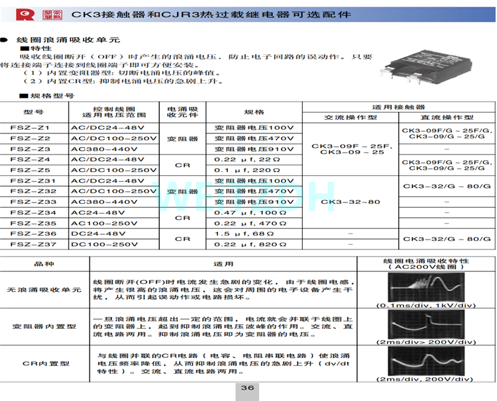Select model cell FSZ-Z37
497x401 pixels.
pos(33,244)
